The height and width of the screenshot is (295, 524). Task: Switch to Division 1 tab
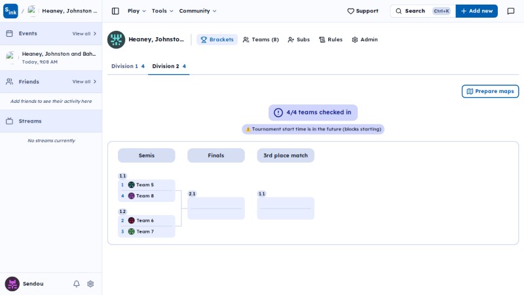point(128,66)
